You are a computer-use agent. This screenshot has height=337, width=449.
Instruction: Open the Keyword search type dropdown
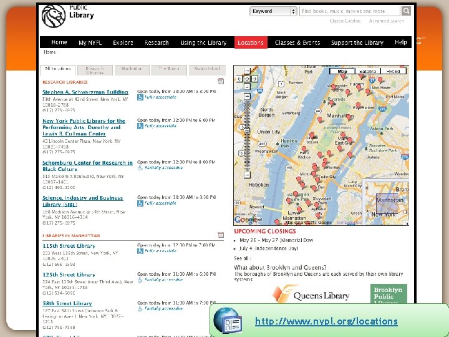pyautogui.click(x=273, y=11)
